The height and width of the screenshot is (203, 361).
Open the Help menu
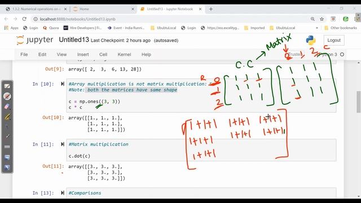146,55
